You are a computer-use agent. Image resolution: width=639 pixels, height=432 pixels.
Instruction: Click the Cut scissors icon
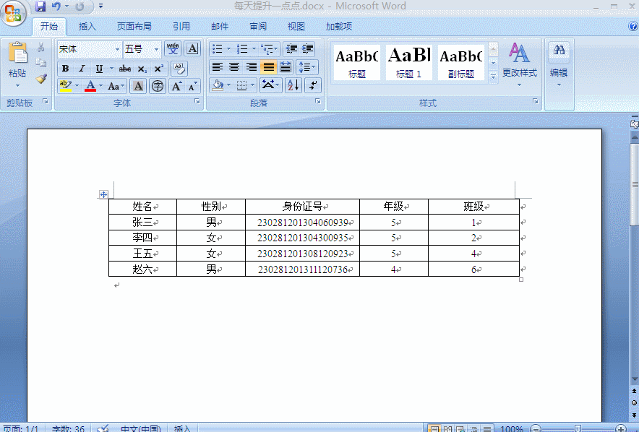coord(40,48)
